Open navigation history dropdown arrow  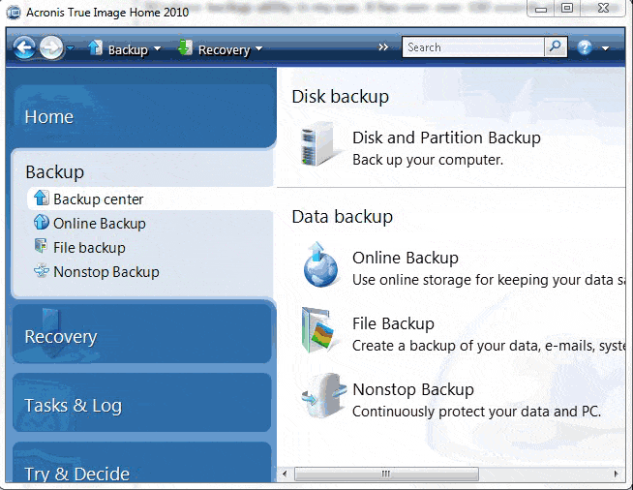pos(70,48)
